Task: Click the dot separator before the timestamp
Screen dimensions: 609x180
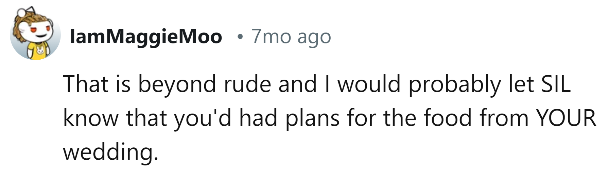Action: 240,37
